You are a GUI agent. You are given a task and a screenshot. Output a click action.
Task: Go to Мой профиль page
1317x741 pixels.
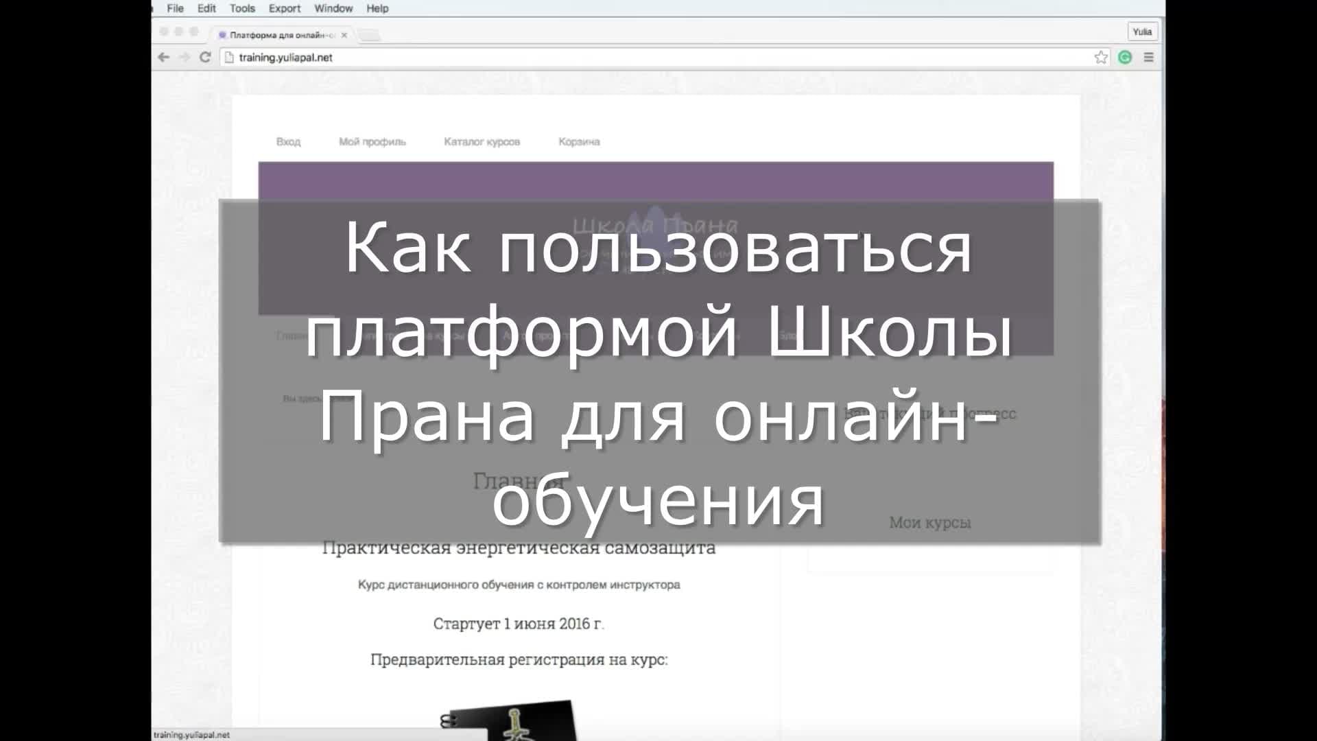coord(372,142)
